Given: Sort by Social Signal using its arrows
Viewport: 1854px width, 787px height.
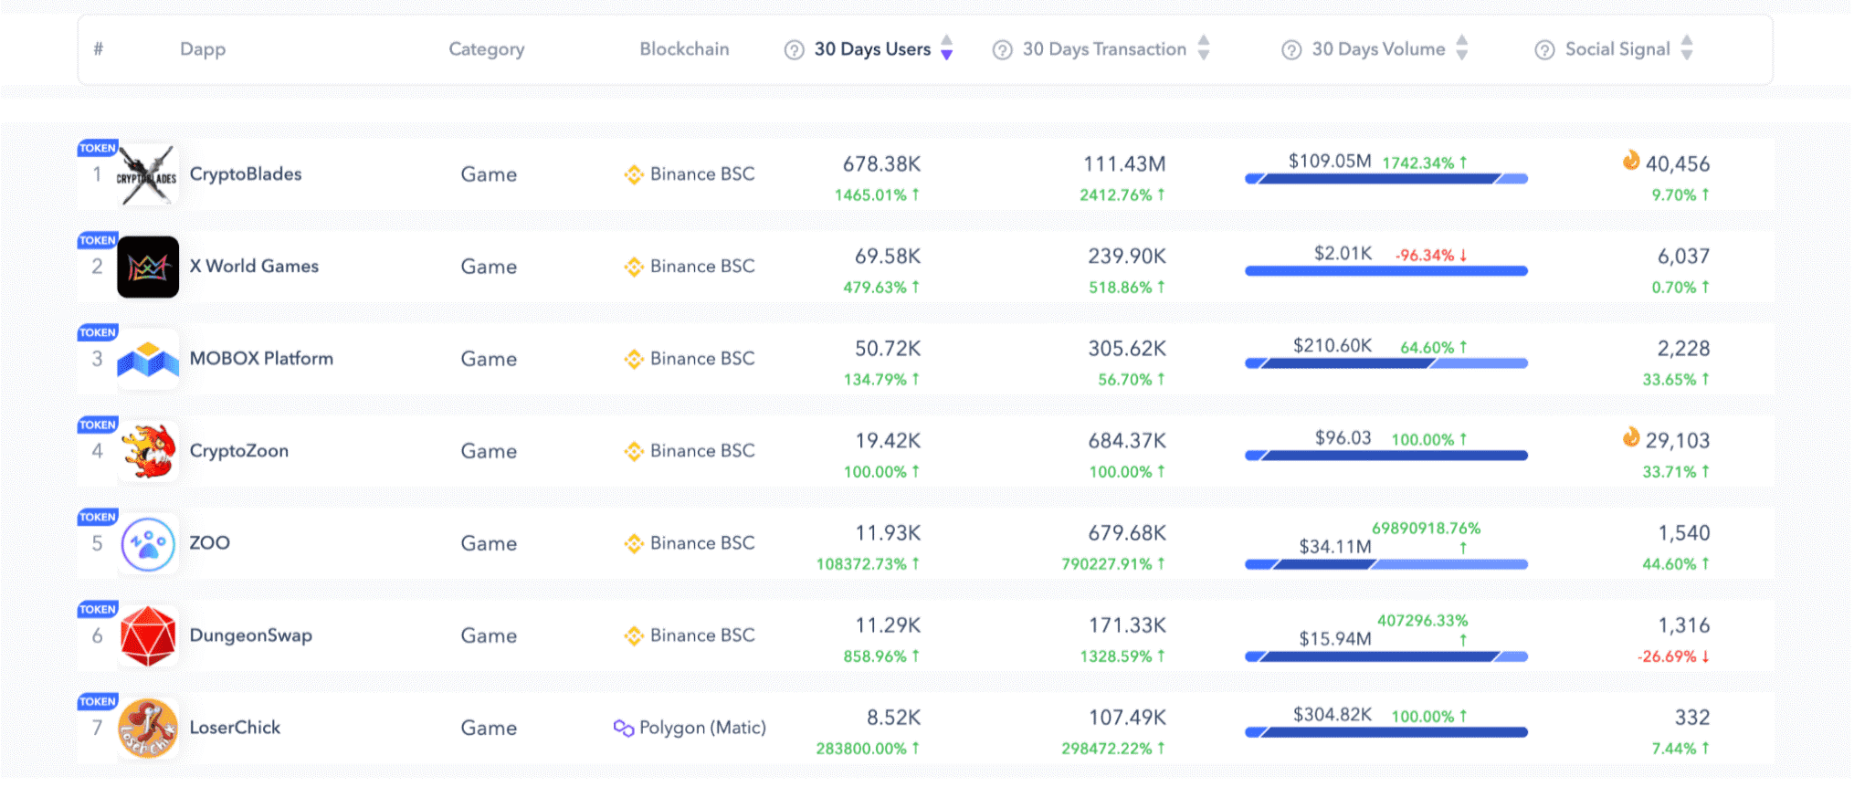Looking at the screenshot, I should coord(1687,47).
